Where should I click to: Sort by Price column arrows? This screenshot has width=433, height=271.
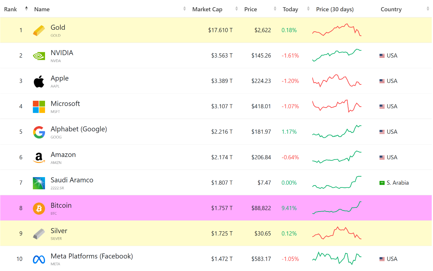tap(275, 9)
